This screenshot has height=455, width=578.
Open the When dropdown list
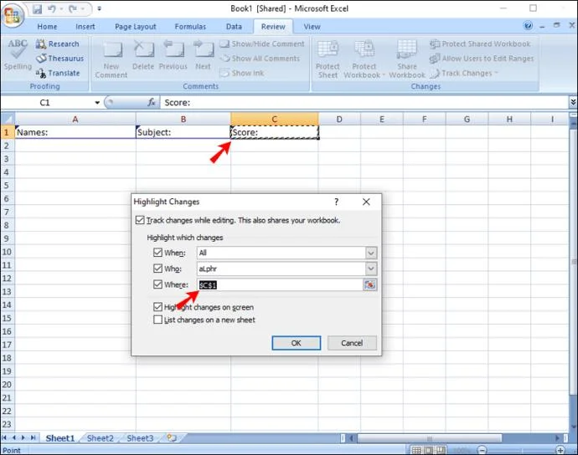click(x=371, y=253)
